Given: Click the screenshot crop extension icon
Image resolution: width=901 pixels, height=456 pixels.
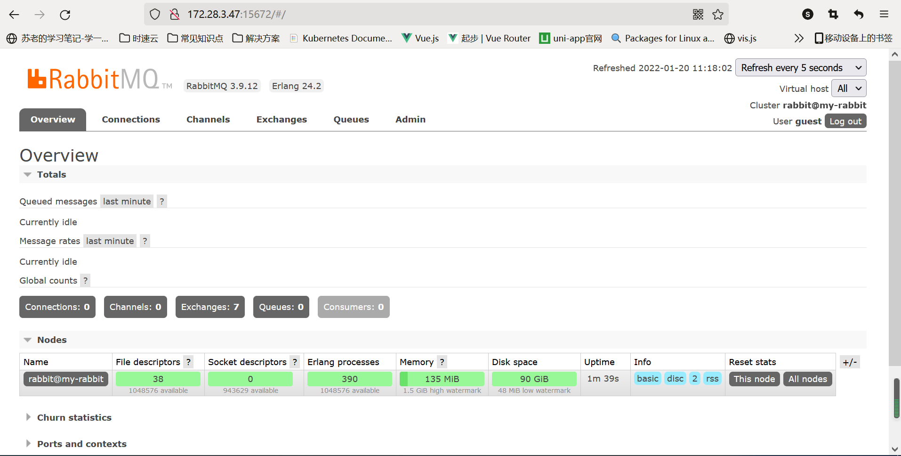Looking at the screenshot, I should 833,15.
